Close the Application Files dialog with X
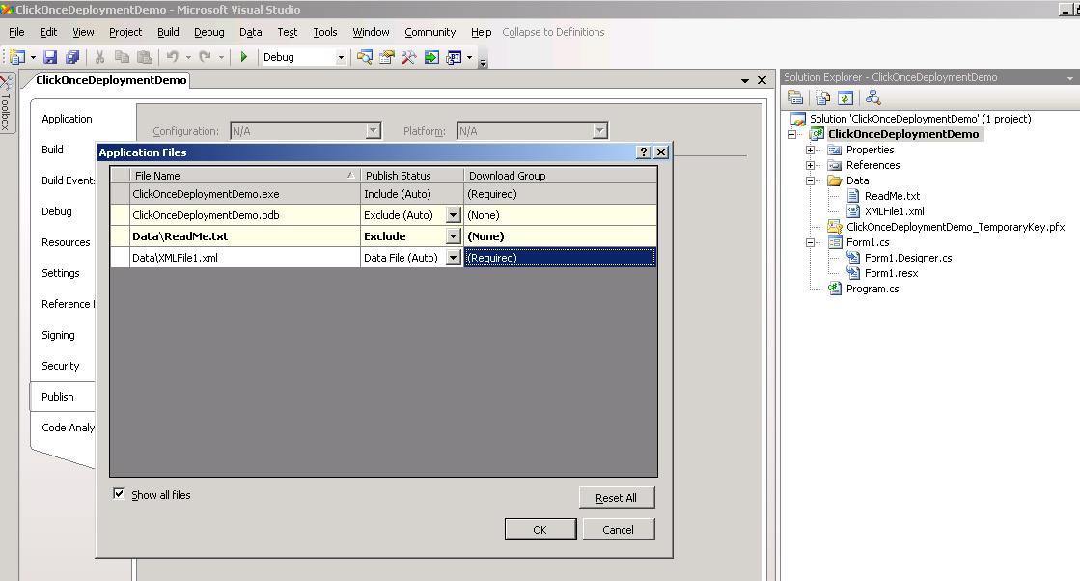 tap(661, 152)
